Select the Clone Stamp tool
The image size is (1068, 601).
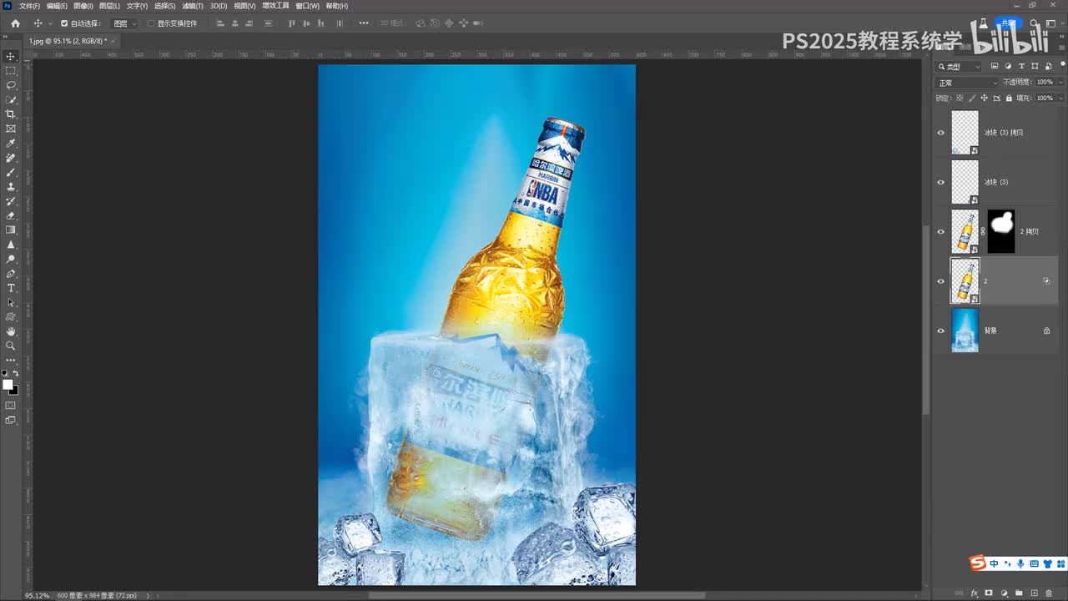[11, 187]
